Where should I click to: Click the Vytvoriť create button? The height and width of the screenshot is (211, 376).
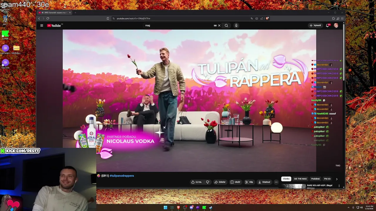click(315, 25)
